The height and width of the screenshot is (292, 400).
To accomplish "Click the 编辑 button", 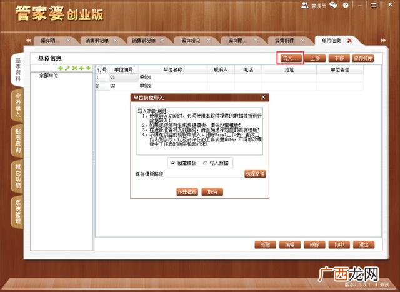I will click(290, 244).
